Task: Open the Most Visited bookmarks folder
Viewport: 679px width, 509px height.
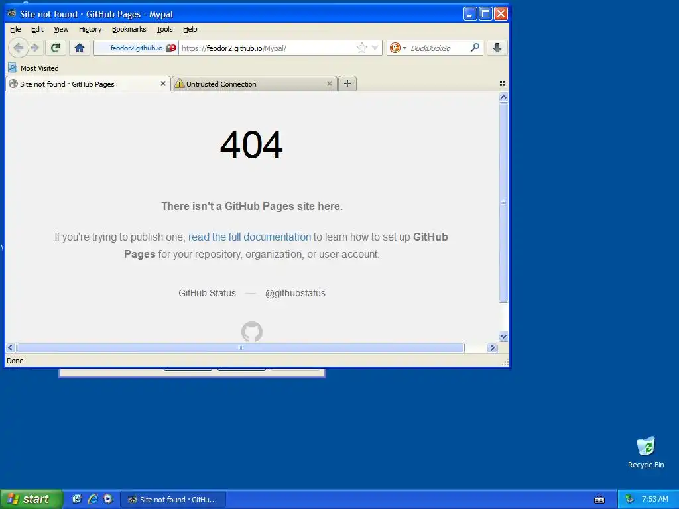Action: [34, 68]
